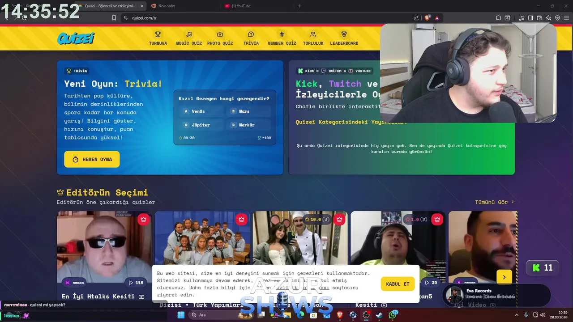Click the crown badge beside the 1.0 rating
Screen dimensions: 573x322
pos(437,219)
